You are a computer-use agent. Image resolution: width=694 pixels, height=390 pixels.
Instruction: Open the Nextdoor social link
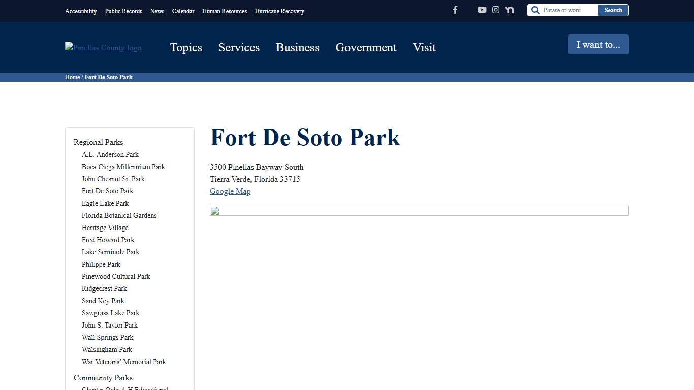[509, 9]
